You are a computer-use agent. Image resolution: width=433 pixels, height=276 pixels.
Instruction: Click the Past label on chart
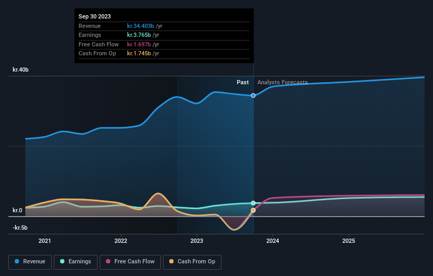[x=243, y=83]
